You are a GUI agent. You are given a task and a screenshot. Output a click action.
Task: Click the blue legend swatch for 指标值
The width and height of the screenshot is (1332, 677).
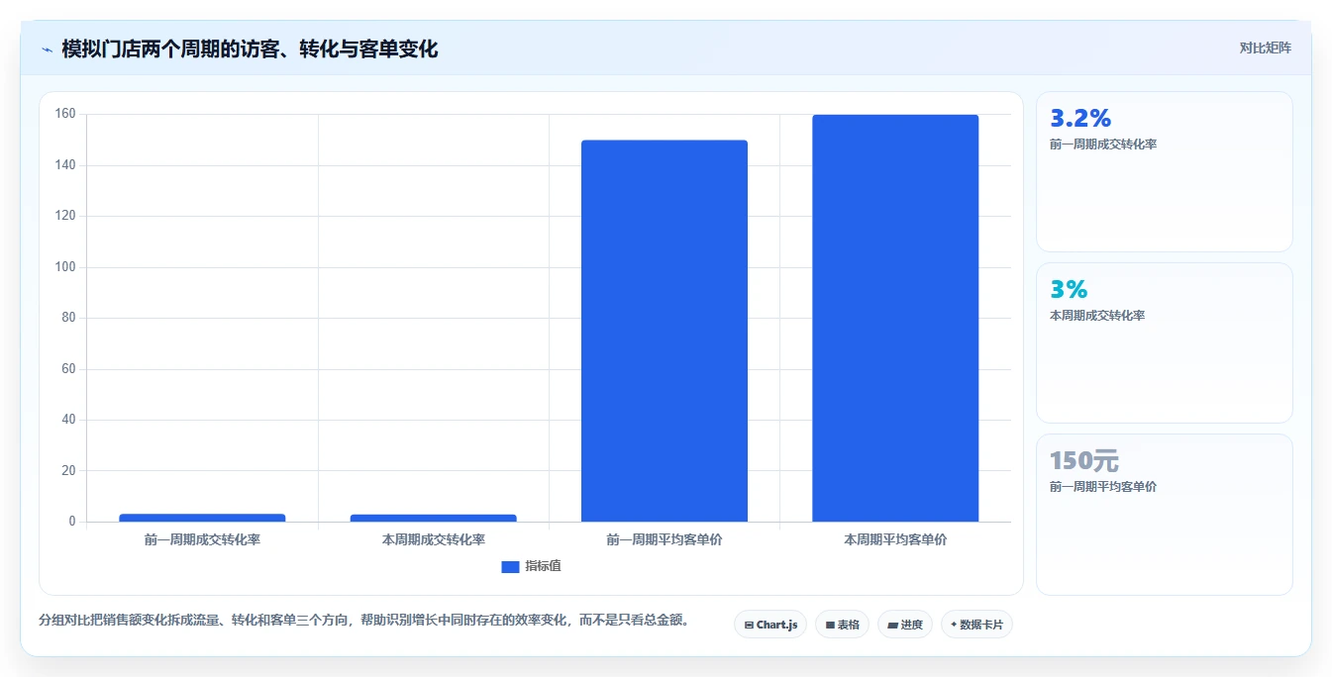(510, 567)
